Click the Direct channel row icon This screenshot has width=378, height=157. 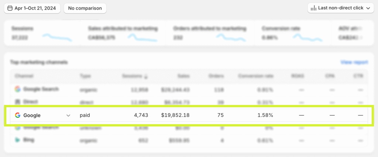tap(17, 102)
